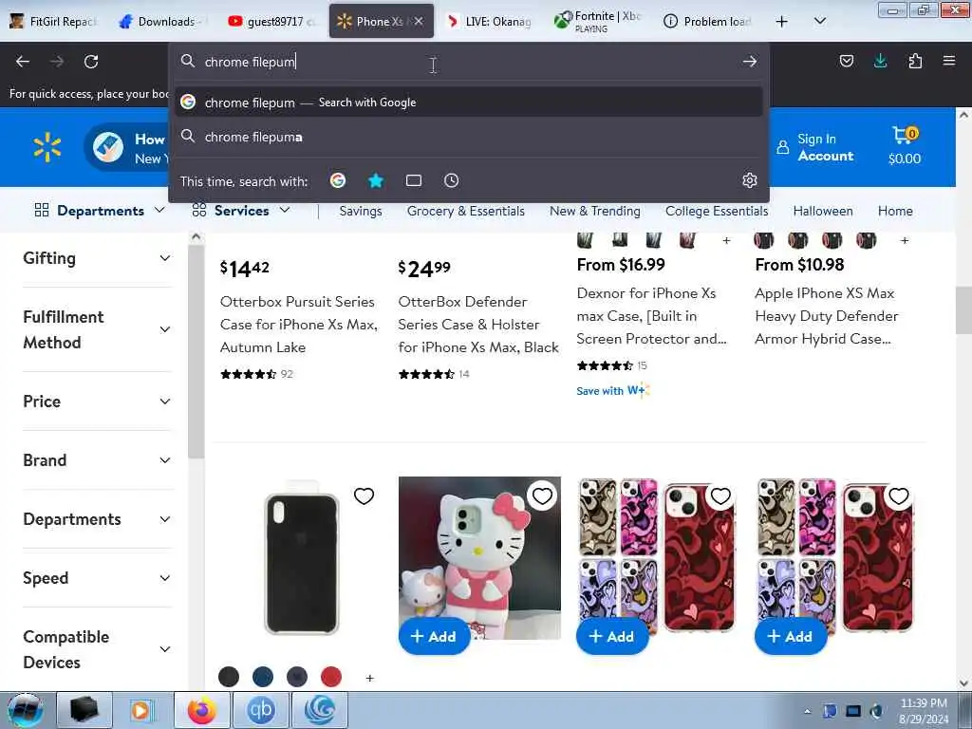
Task: Search bookmarks with the star icon
Action: pos(376,180)
